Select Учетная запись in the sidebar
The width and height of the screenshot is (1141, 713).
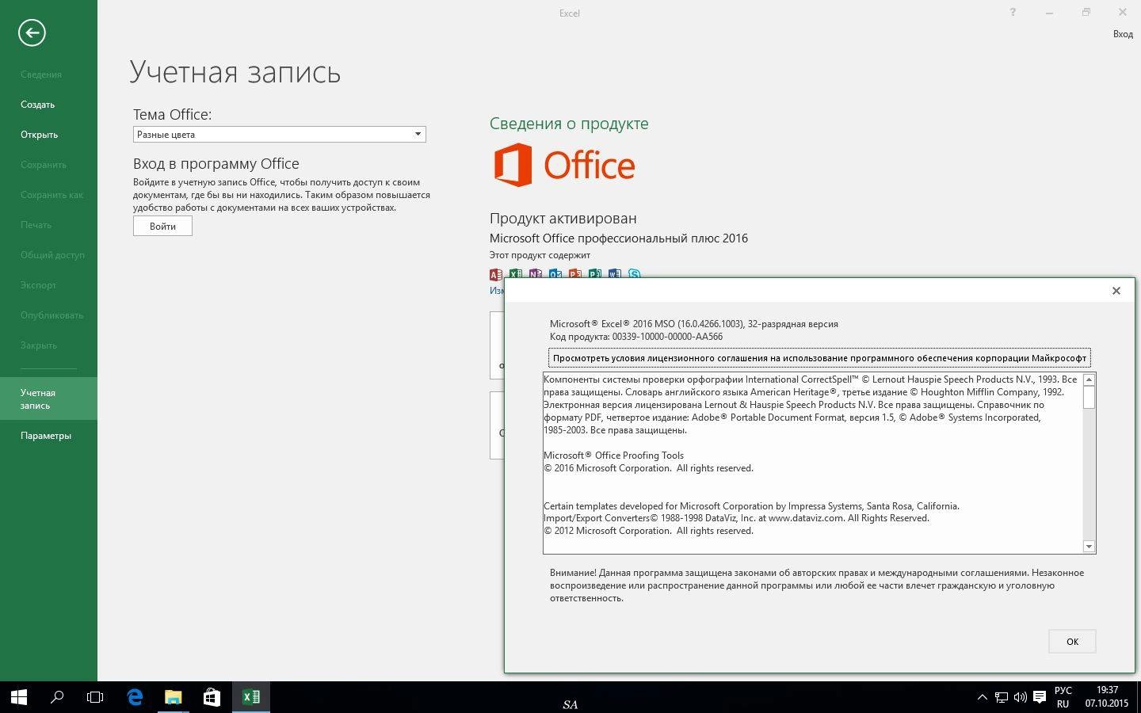(48, 398)
